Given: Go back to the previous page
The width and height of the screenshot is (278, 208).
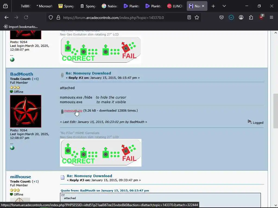Looking at the screenshot, I should coord(7,17).
